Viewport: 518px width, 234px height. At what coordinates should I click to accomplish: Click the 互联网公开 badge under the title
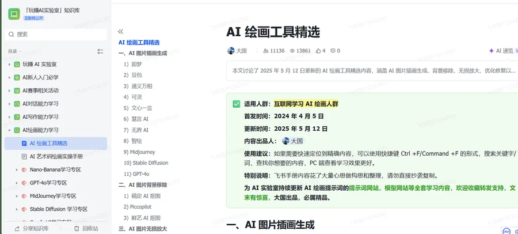[34, 18]
